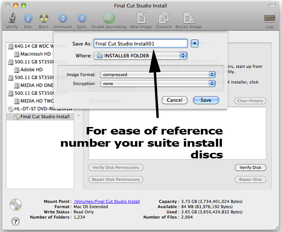The width and height of the screenshot is (282, 232).
Task: Click the '2,904' files count
Action: click(187, 217)
